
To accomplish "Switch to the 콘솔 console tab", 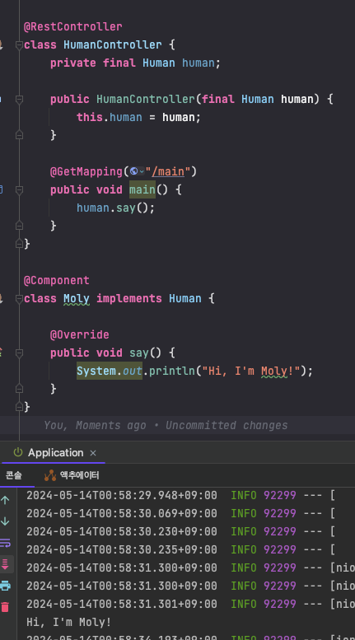I will [14, 475].
